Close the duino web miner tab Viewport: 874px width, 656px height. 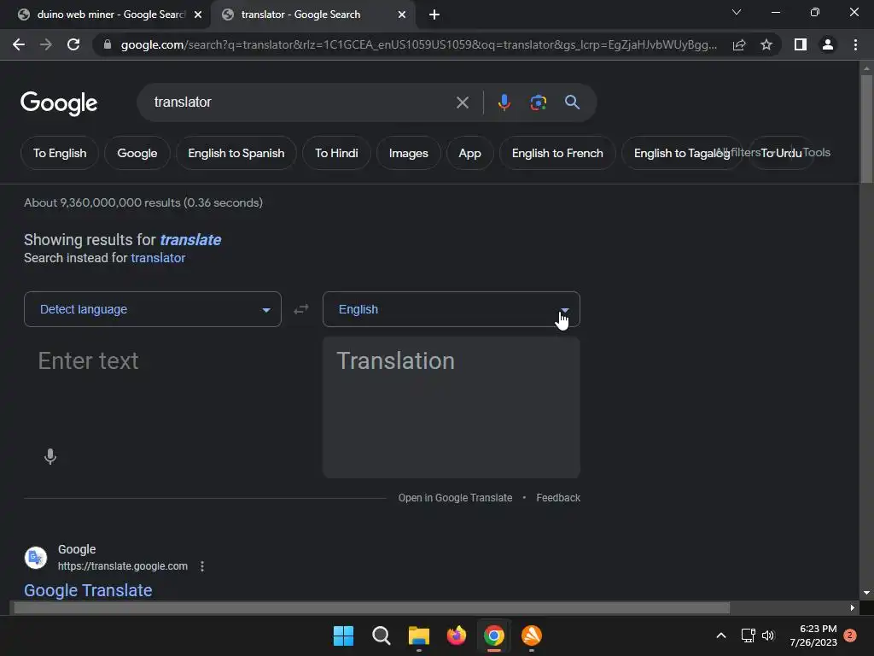point(198,15)
